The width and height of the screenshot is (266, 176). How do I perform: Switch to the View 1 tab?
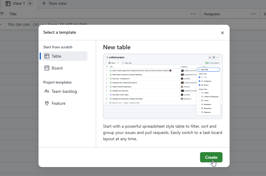[x=19, y=3]
